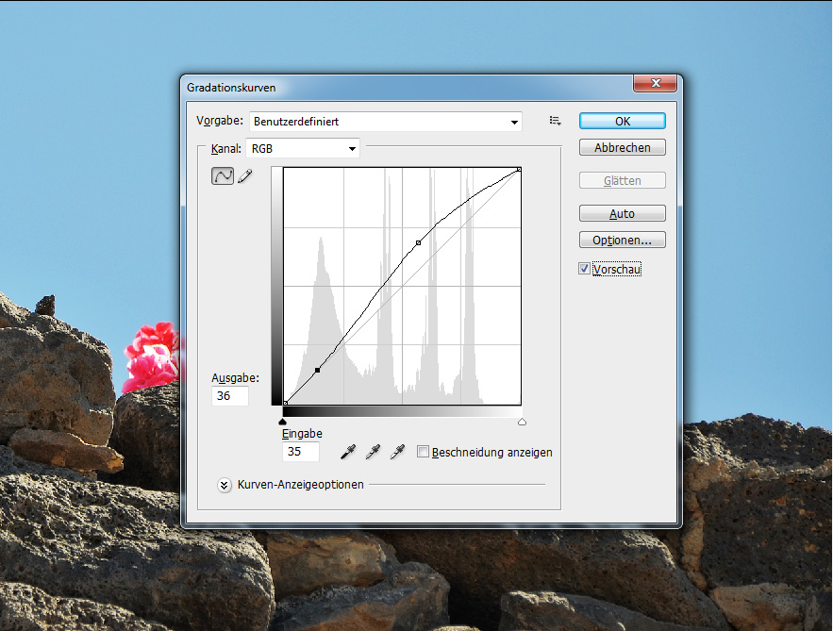Open the Vorgabe preset dropdown
Screen dimensions: 833x631
tap(386, 122)
